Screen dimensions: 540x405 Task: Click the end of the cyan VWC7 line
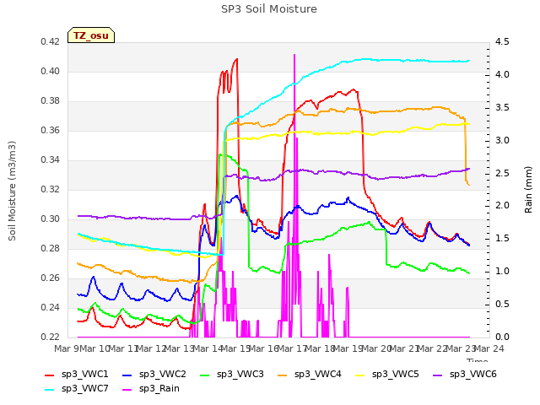pos(469,61)
